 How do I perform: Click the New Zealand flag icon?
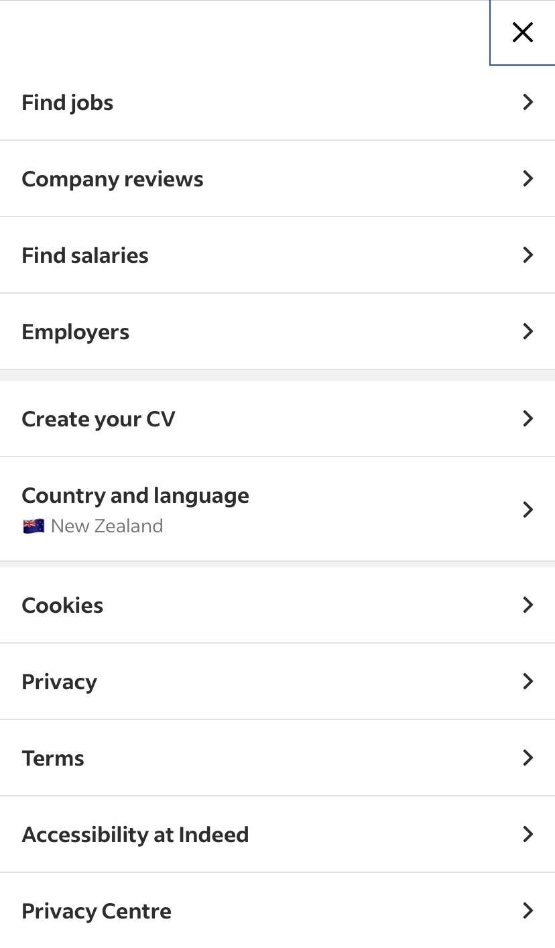pos(34,526)
